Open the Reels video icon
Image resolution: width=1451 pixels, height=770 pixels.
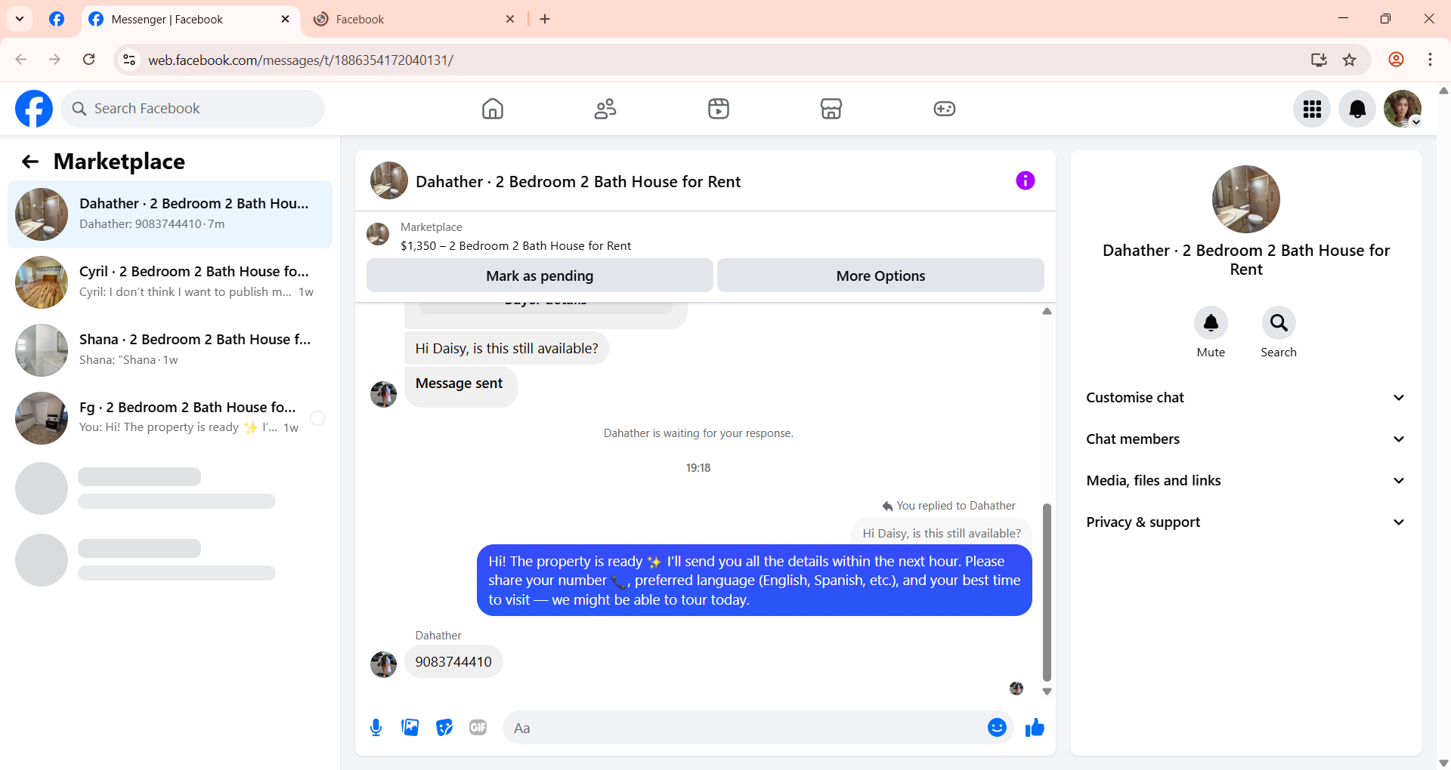(718, 109)
